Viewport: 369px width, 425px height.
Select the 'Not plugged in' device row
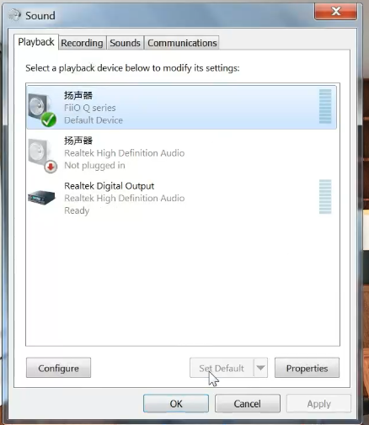coord(181,152)
